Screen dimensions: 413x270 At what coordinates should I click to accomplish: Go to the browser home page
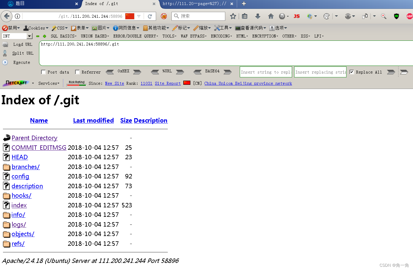pyautogui.click(x=271, y=16)
